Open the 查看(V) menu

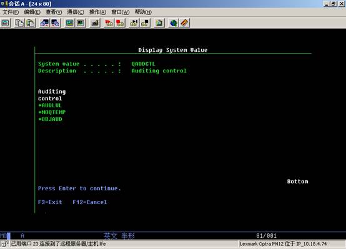tap(54, 12)
